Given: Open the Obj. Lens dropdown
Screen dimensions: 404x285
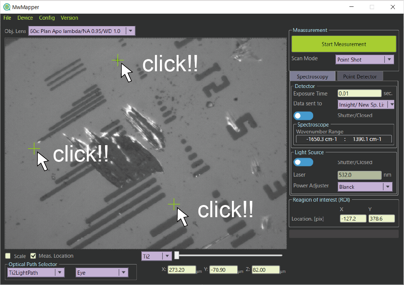Looking at the screenshot, I should 130,31.
